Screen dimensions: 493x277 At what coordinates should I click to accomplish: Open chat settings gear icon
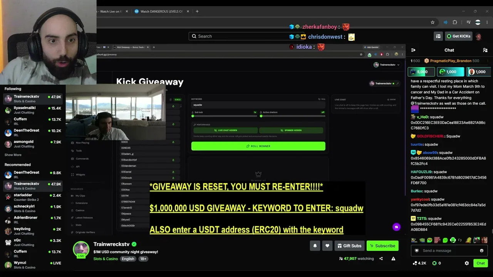(467, 263)
